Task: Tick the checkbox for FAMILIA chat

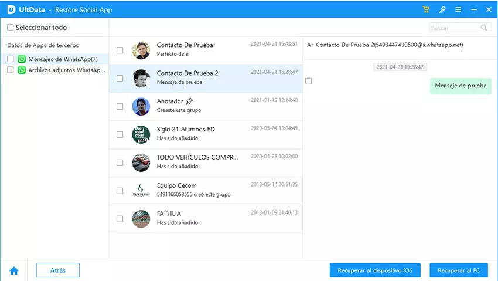Action: pos(120,219)
